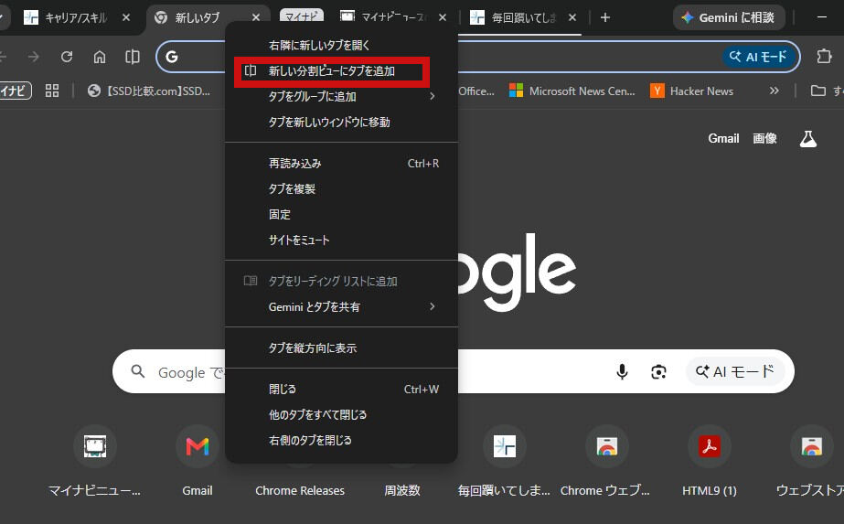Expand Gemini とタブを共有 submenu
This screenshot has height=524, width=844.
point(341,307)
